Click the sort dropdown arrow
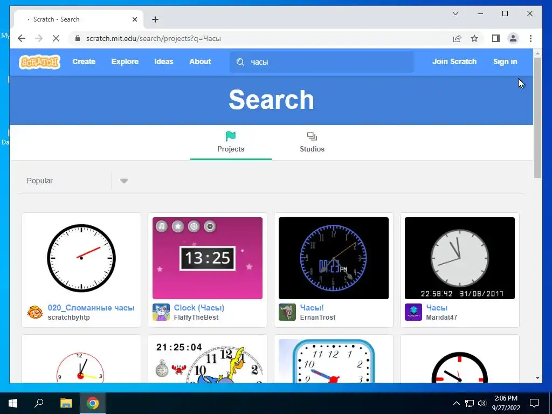This screenshot has height=414, width=552. click(x=123, y=181)
